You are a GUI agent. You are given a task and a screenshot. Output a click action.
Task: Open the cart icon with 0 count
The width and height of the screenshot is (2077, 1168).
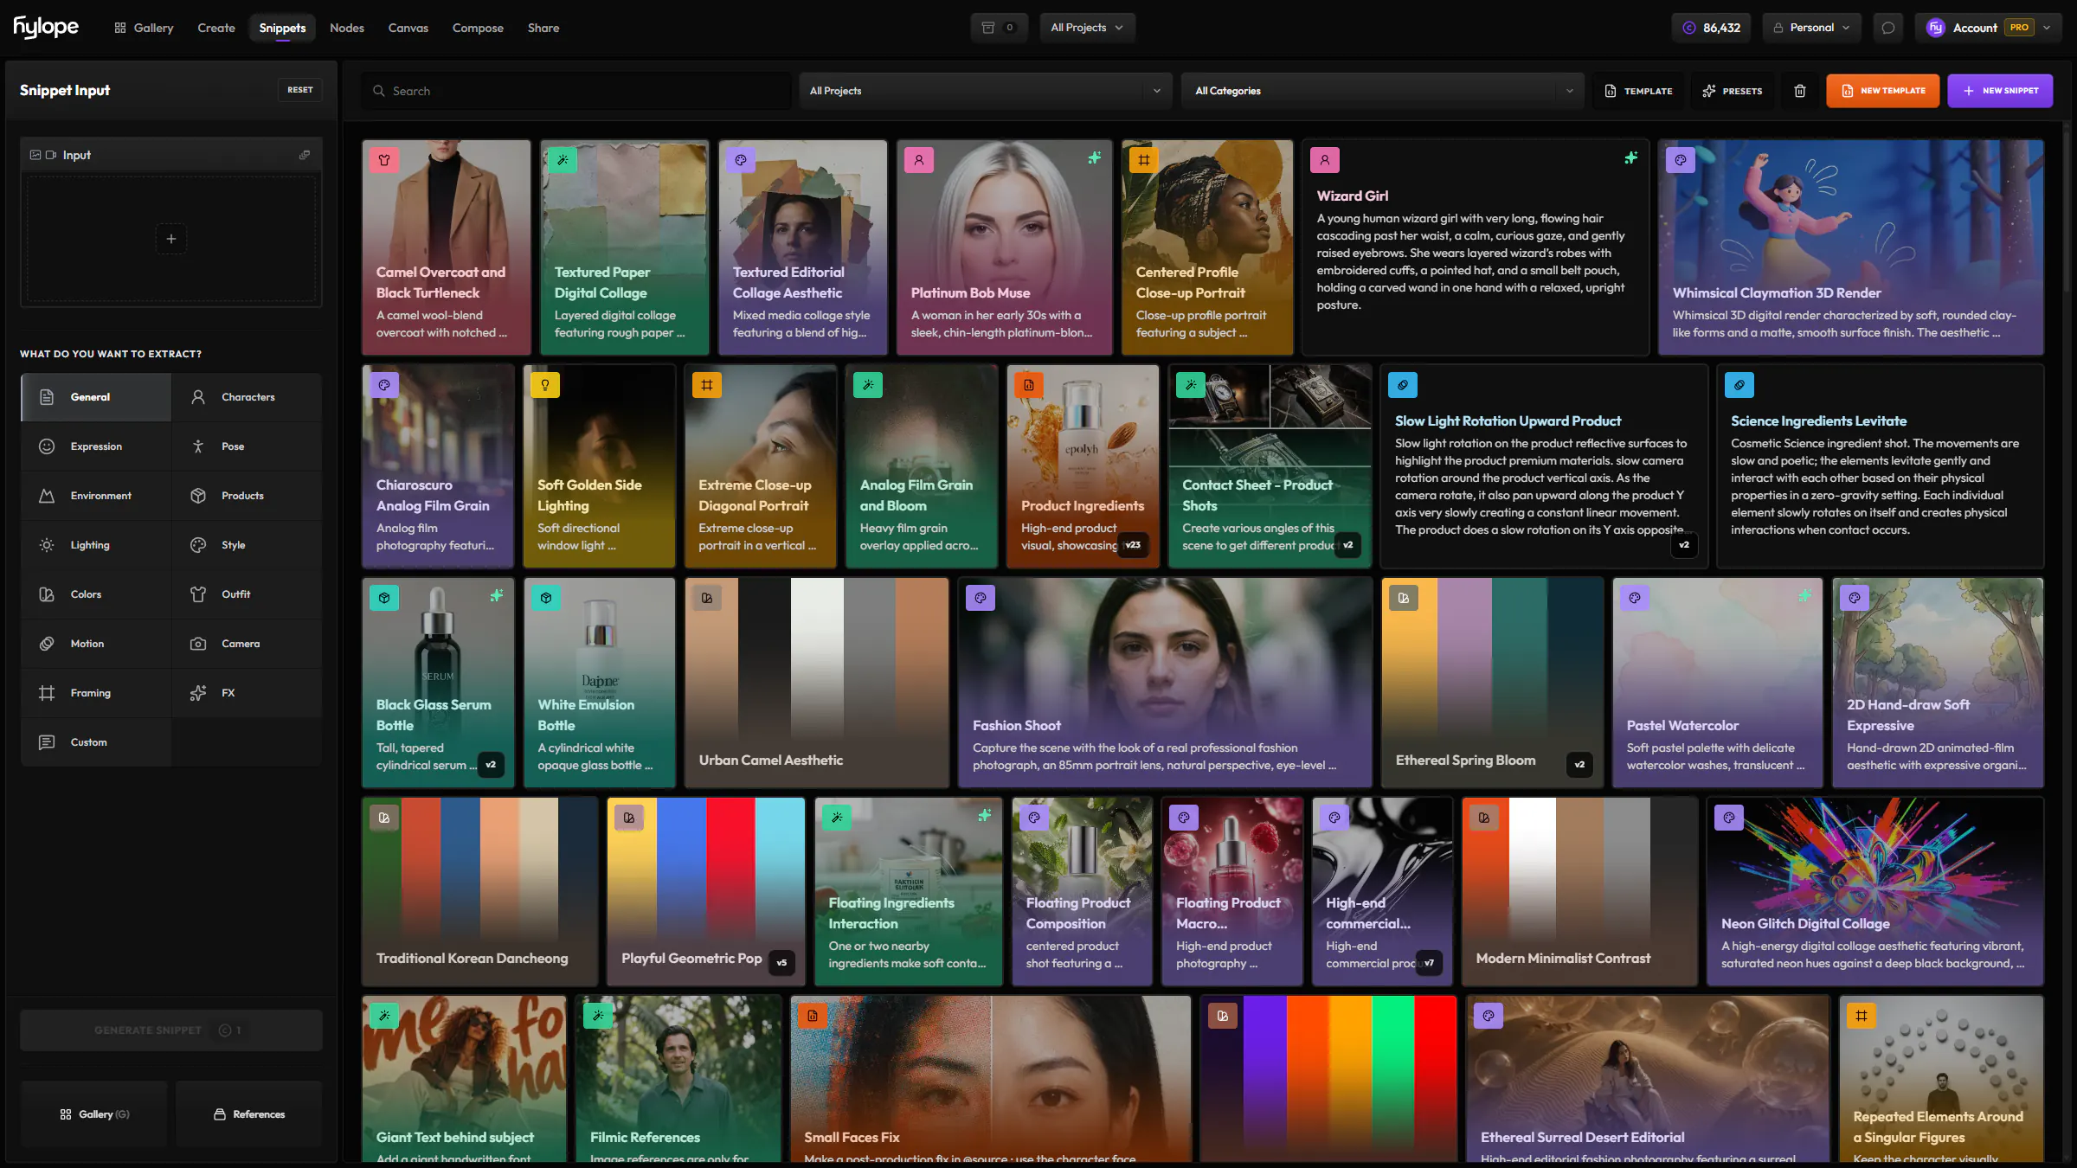point(998,28)
